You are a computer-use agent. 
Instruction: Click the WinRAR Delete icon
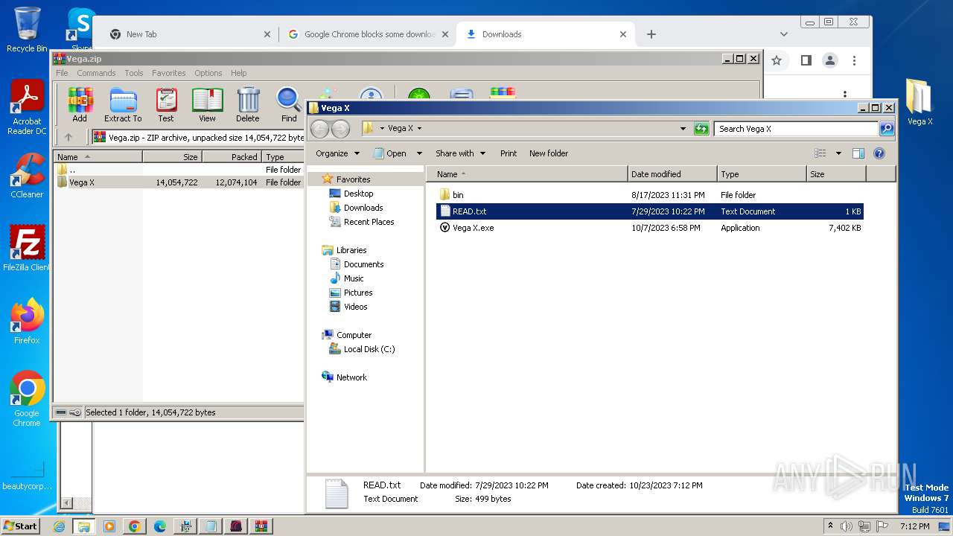coord(248,104)
